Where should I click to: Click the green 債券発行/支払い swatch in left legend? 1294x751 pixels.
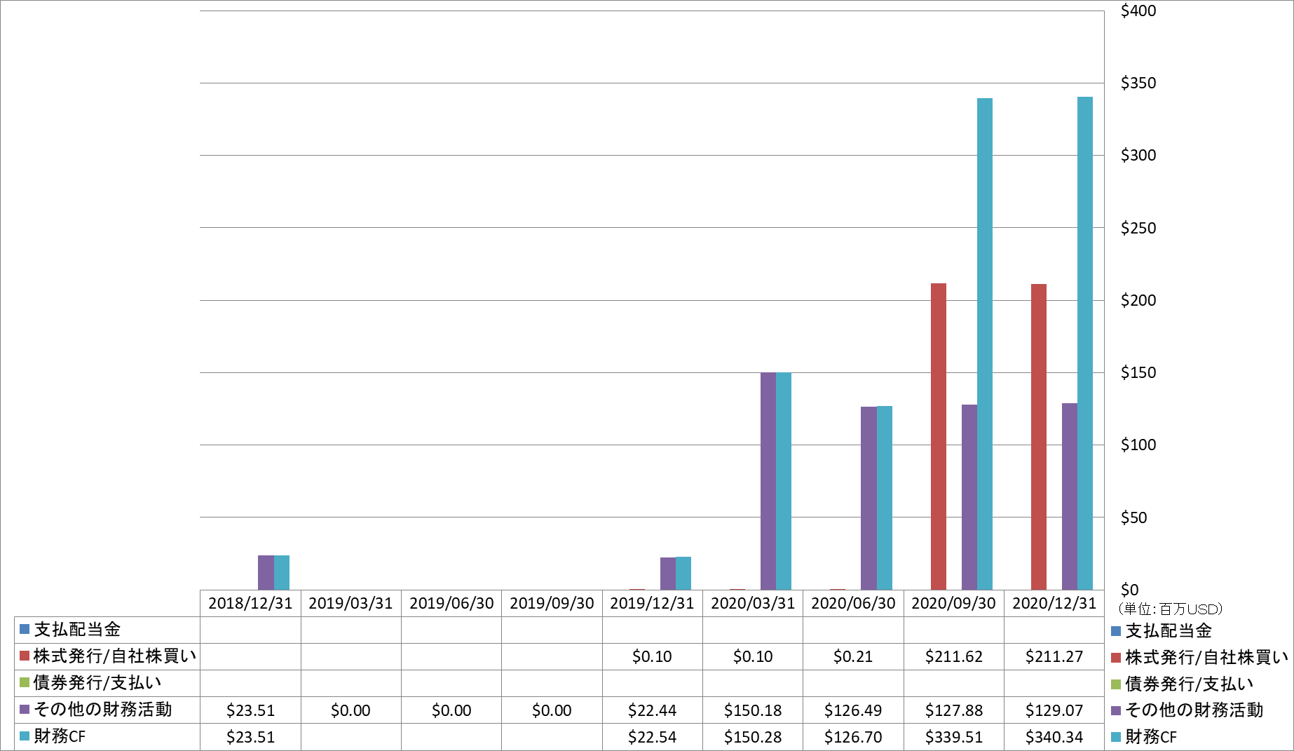25,682
